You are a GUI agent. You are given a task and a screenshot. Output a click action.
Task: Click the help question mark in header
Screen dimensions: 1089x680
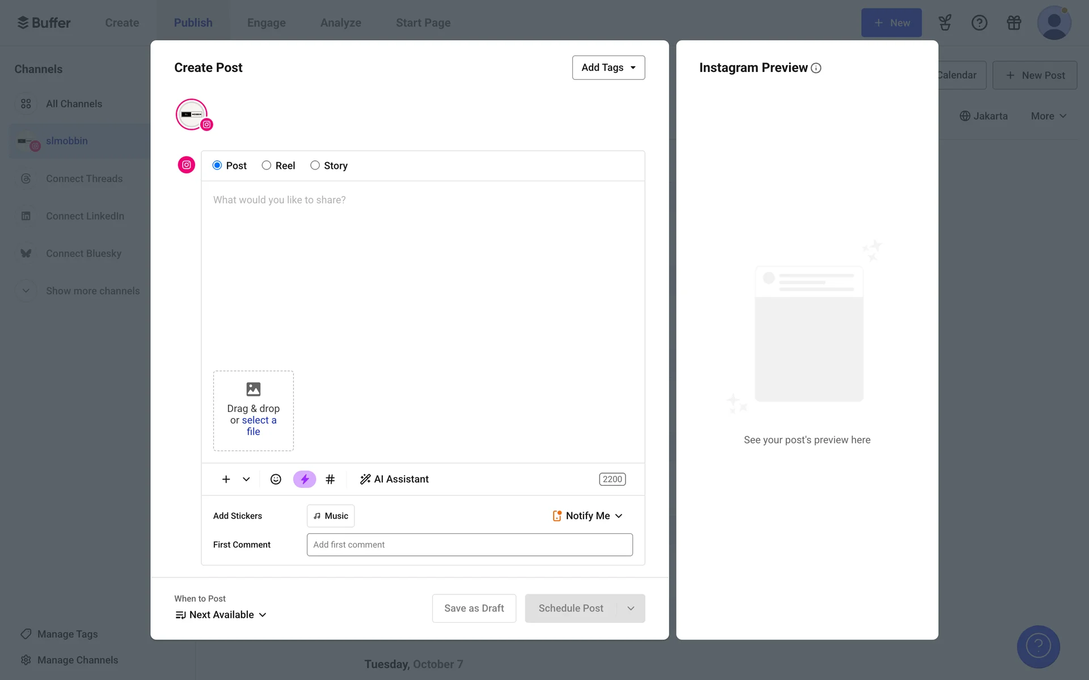coord(979,23)
